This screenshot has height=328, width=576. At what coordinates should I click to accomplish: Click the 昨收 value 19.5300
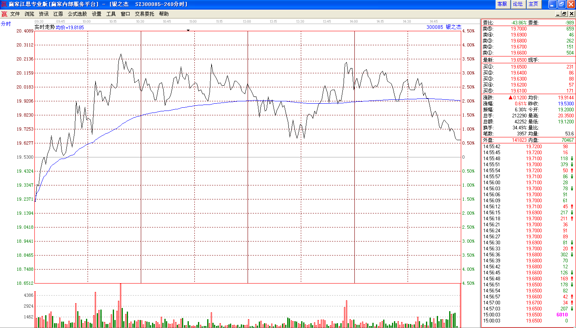pos(566,103)
